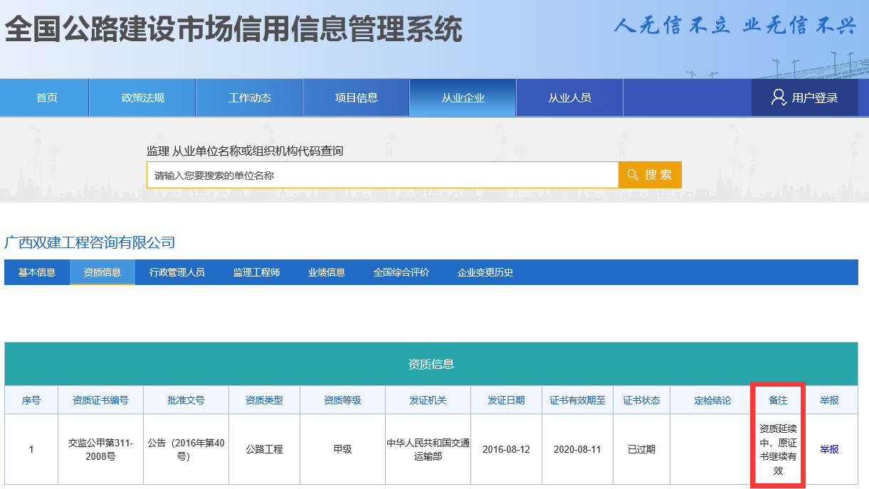Click the slogan 人无信不立 业无信不兴

(x=734, y=26)
